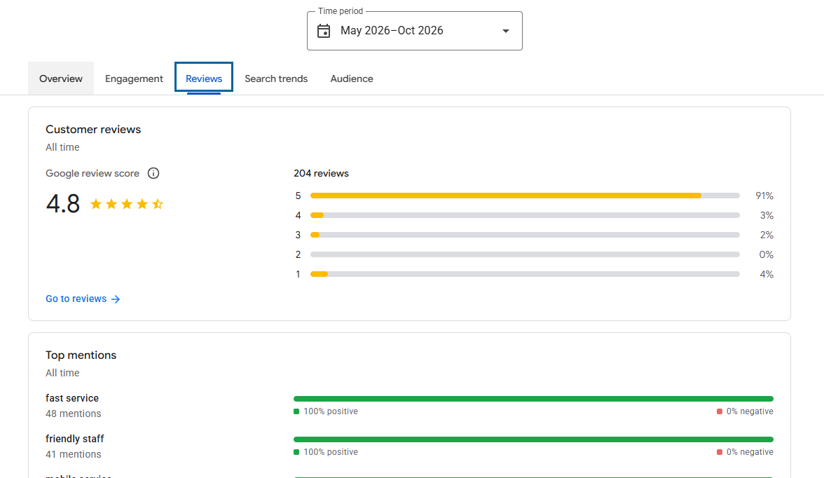
Task: Click the arrow icon beside Go to reviews
Action: click(x=116, y=299)
